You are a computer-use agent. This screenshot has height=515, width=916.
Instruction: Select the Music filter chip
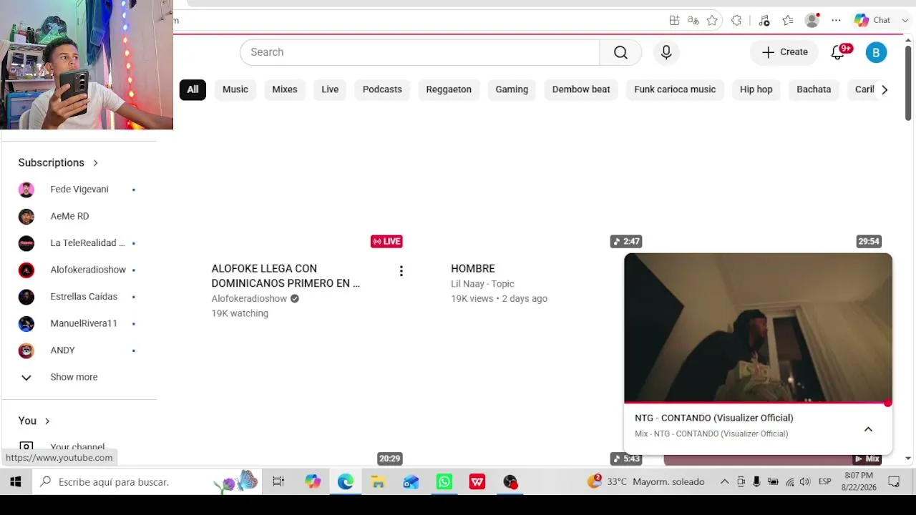click(x=235, y=89)
